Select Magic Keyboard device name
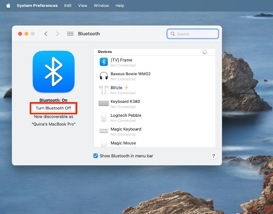The height and width of the screenshot is (214, 273). [126, 129]
